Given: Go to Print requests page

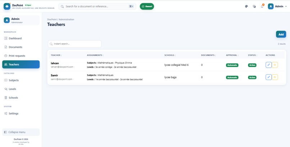Looking at the screenshot, I should click(x=21, y=56).
